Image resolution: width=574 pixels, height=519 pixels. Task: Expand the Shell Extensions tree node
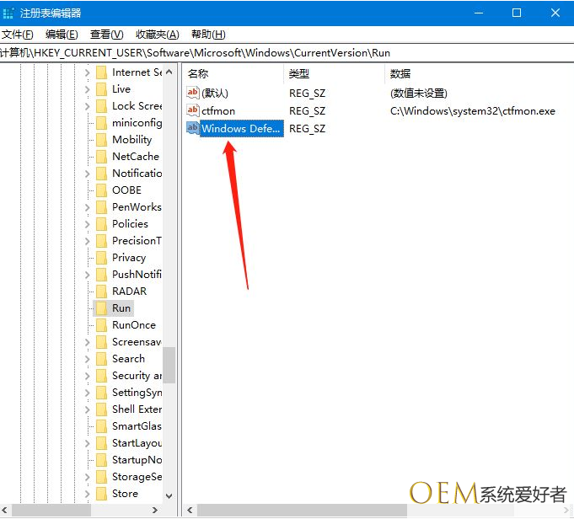(88, 409)
